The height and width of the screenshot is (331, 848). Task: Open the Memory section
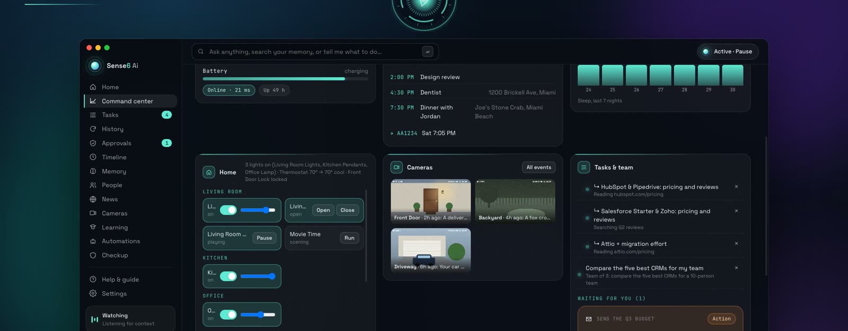[130, 171]
